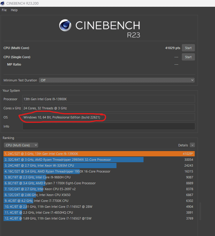Open the Help menu
This screenshot has width=215, height=236.
14,10
